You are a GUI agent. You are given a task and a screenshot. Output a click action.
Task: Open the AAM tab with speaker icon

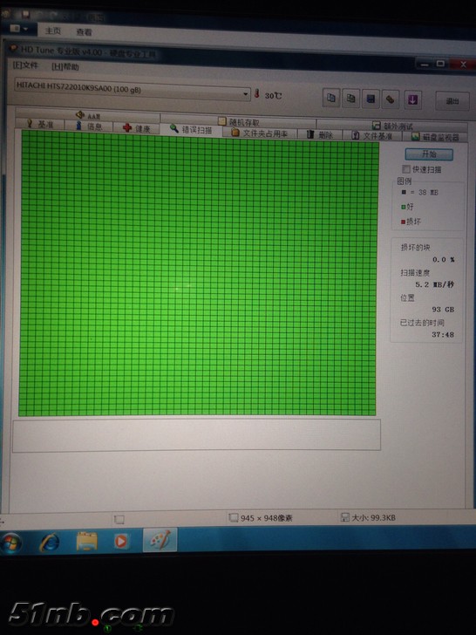pyautogui.click(x=87, y=115)
